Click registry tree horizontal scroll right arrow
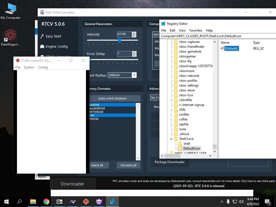The width and height of the screenshot is (276, 207). [210, 156]
